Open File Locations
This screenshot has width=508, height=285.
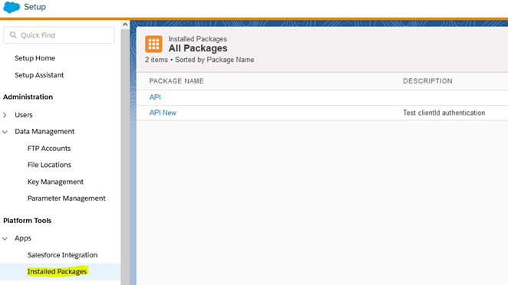(49, 165)
